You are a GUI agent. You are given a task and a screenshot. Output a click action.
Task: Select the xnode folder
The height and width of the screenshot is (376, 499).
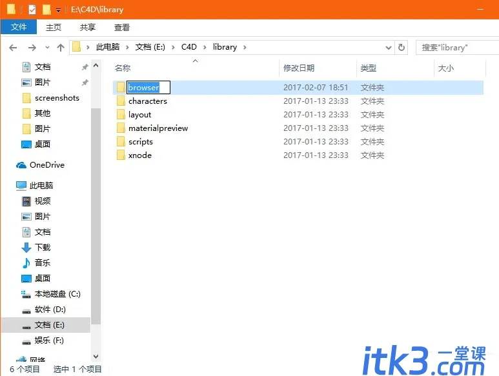(139, 155)
